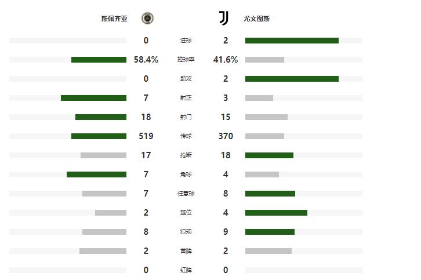This screenshot has width=421, height=280.
Task: Open the 斯佩齐亚 team name link
Action: [114, 19]
